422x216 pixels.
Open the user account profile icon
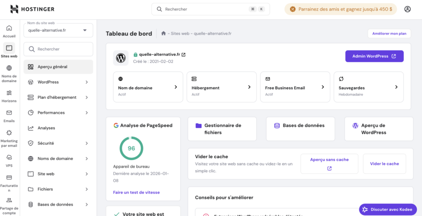(408, 9)
